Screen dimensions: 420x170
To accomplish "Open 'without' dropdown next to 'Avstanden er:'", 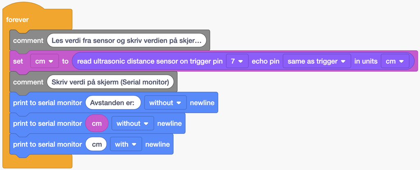I will click(x=165, y=103).
